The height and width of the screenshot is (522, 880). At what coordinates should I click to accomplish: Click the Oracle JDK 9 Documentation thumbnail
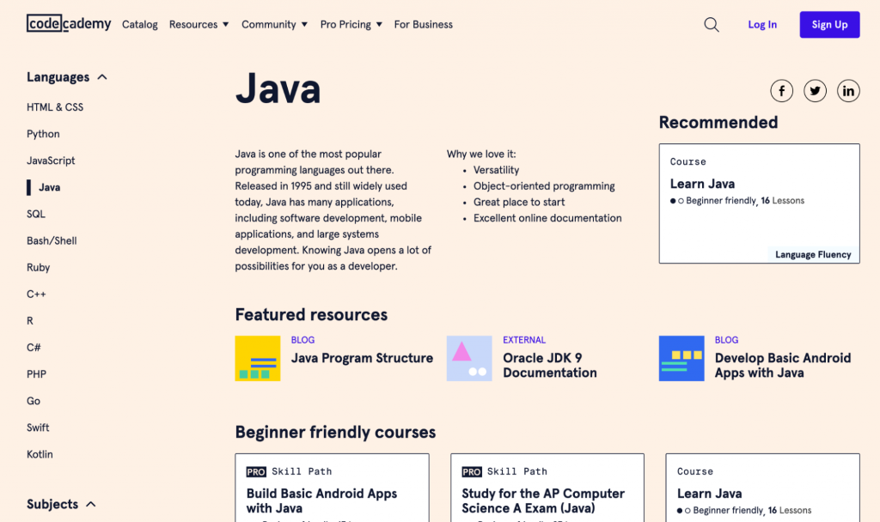pyautogui.click(x=469, y=357)
